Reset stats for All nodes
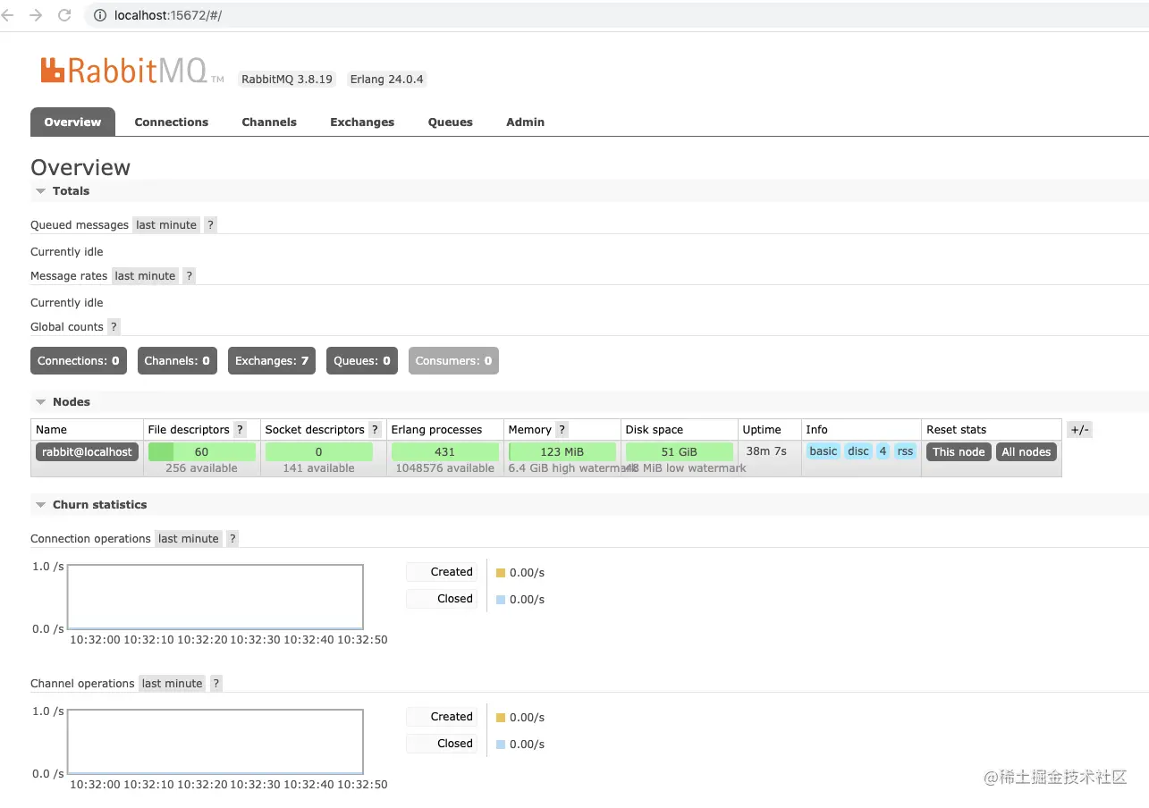Screen dimensions: 1149x808 pos(1026,452)
